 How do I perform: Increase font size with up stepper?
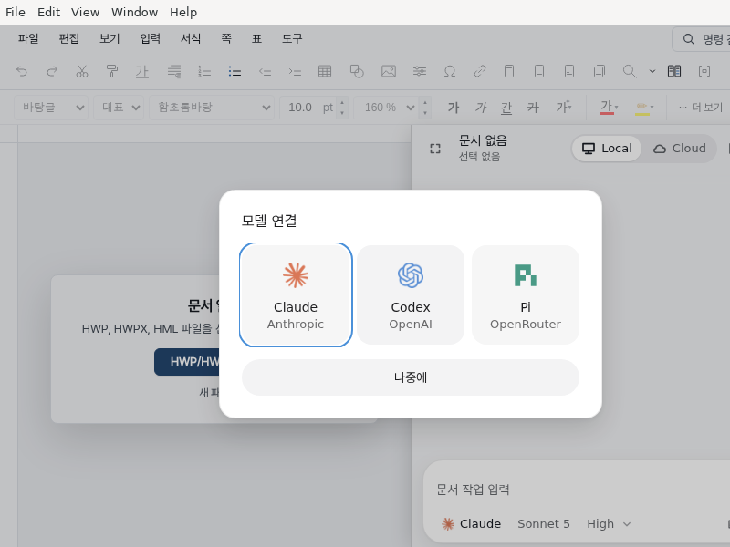[x=342, y=102]
